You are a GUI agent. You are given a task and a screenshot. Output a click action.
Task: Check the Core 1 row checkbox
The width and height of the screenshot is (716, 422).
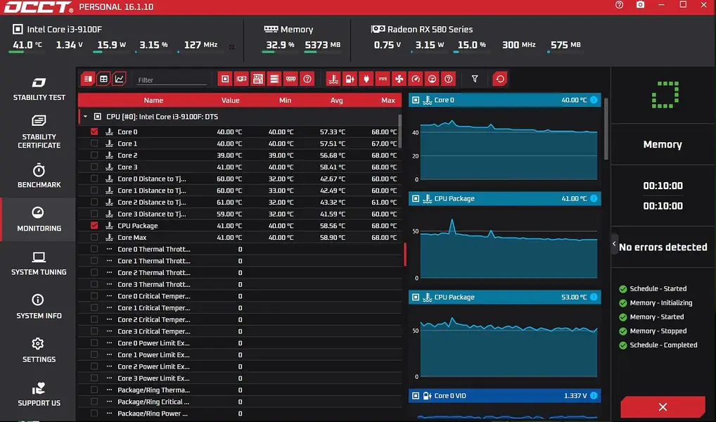(x=94, y=143)
